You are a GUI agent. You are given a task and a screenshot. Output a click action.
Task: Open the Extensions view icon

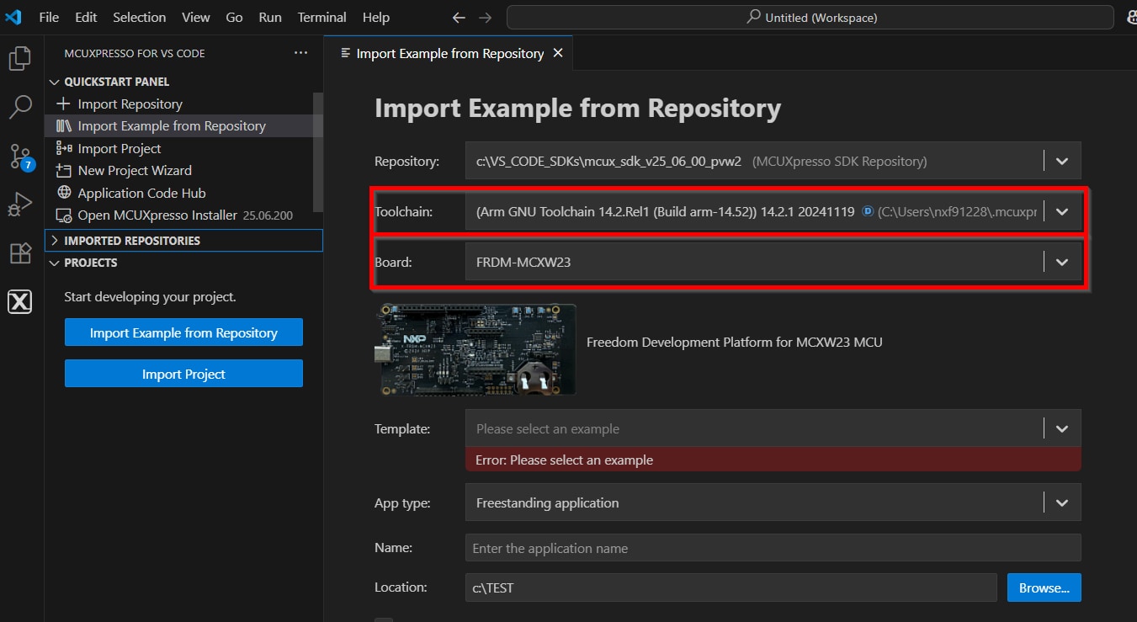[19, 253]
